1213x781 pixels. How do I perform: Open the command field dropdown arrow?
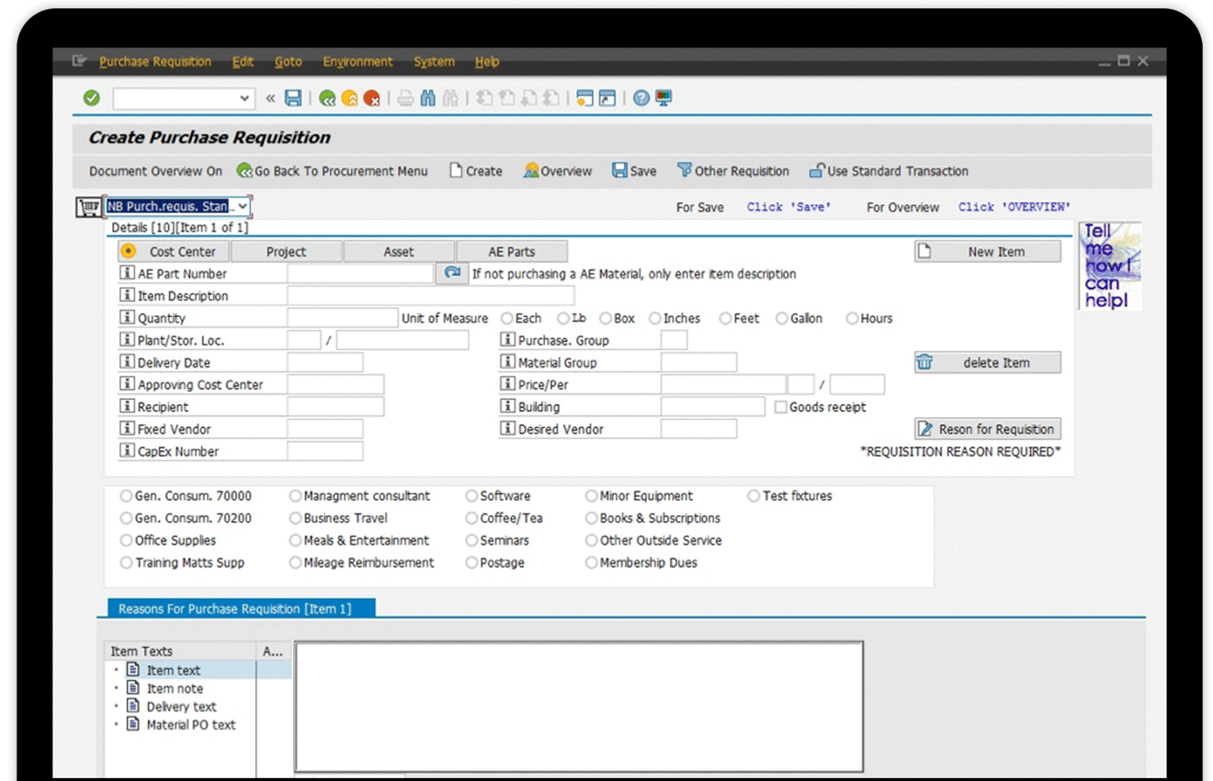tap(244, 98)
